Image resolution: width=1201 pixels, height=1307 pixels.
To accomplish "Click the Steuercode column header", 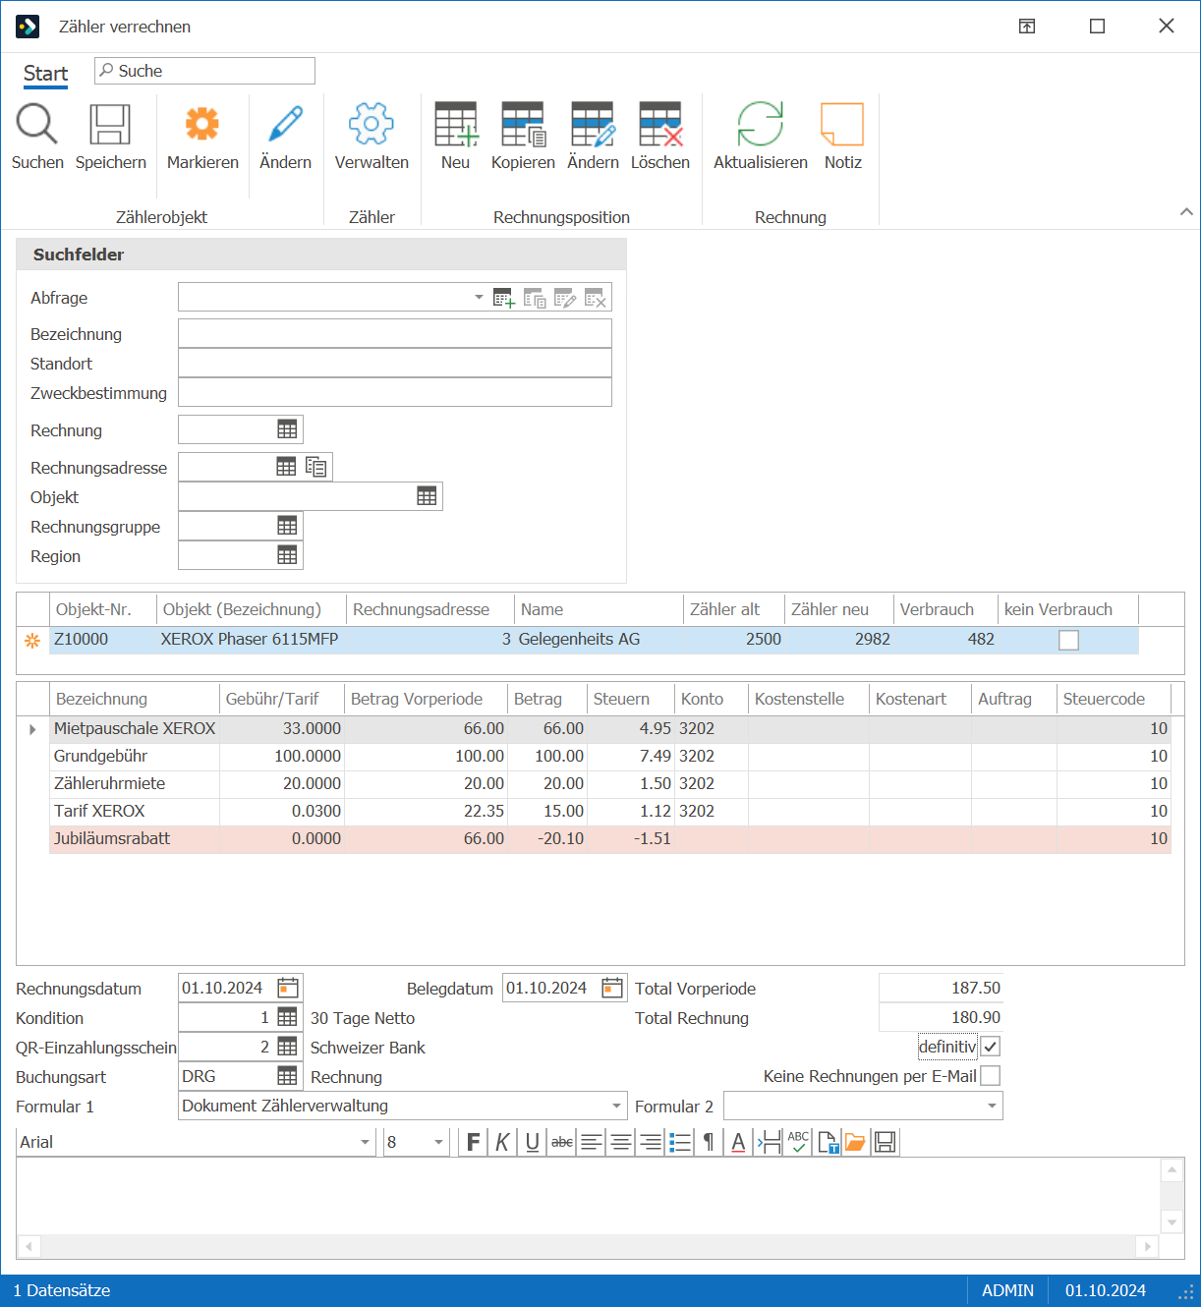I will pyautogui.click(x=1115, y=699).
